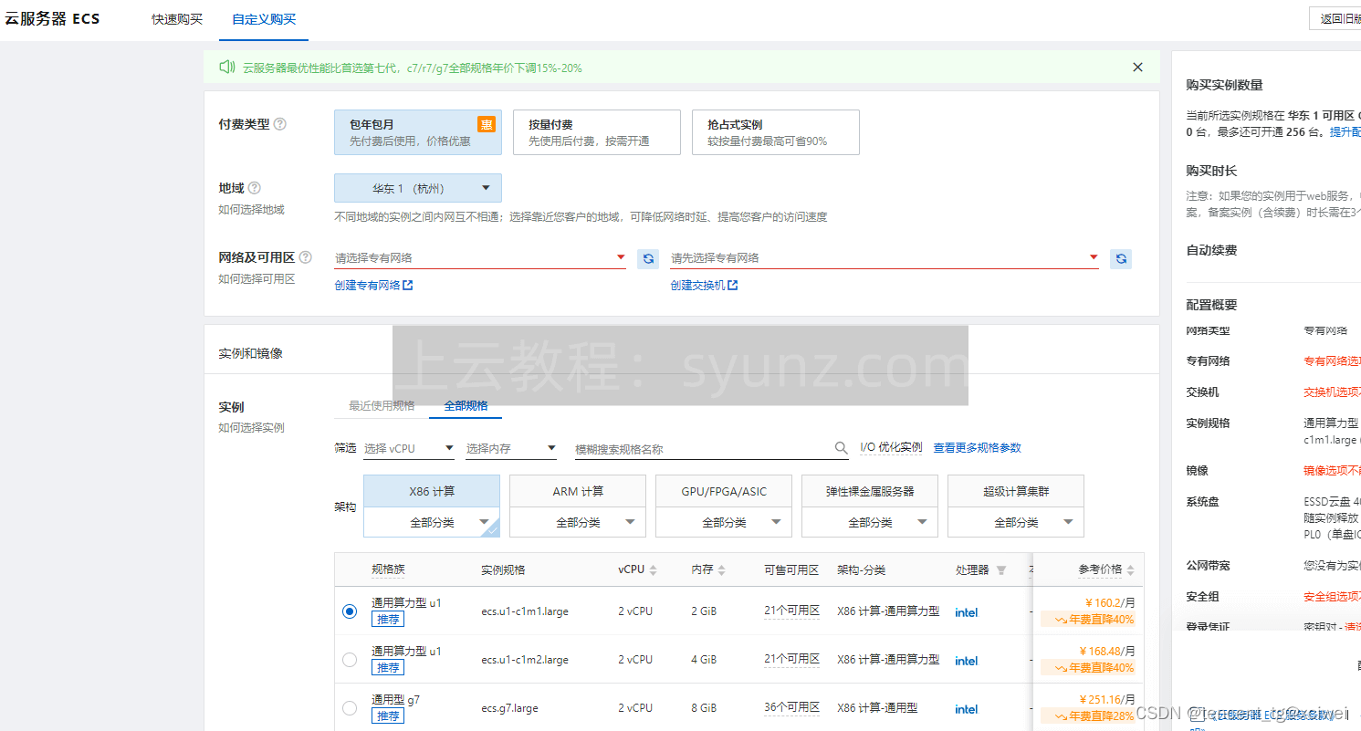Refresh the 交换机 list

tap(1121, 258)
